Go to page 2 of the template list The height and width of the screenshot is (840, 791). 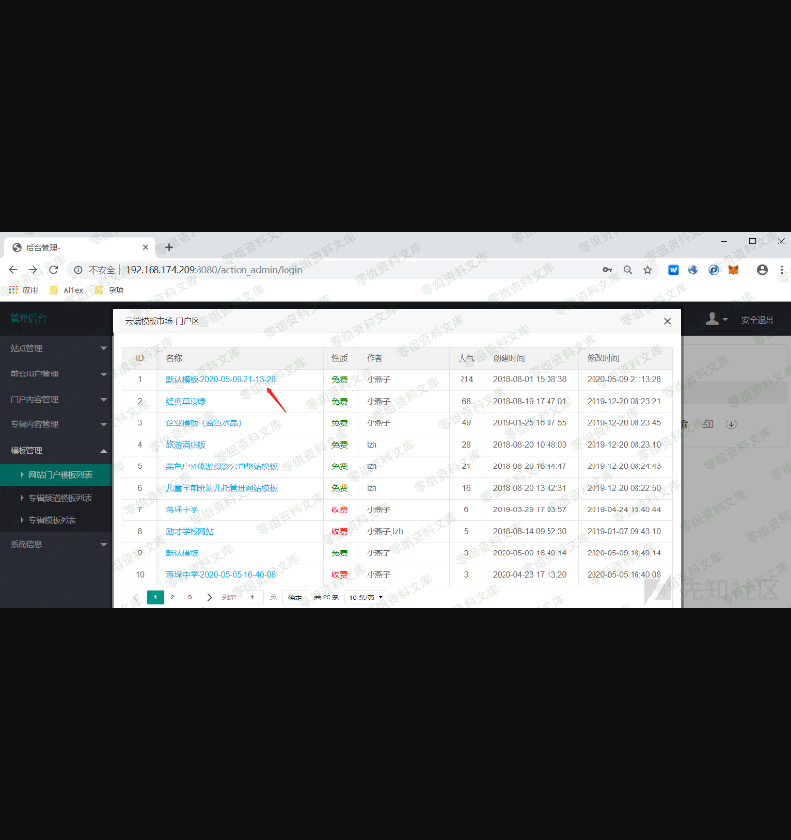(x=172, y=597)
